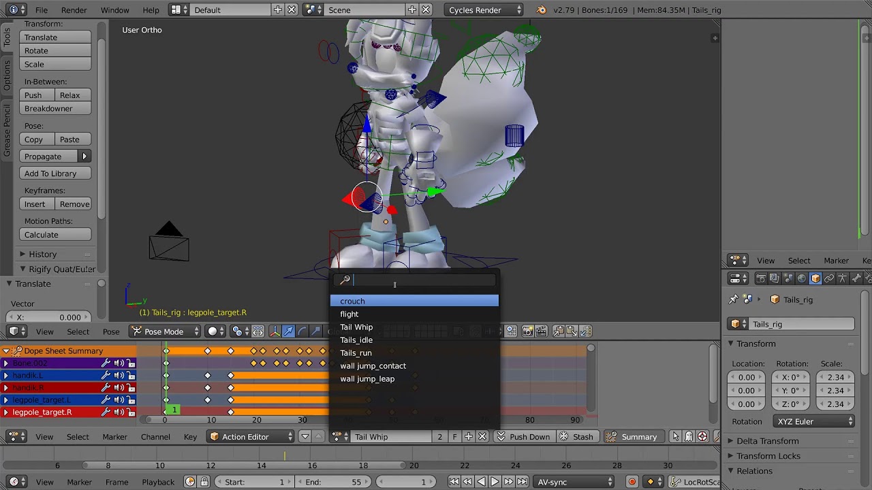The image size is (872, 490).
Task: Choose wall jump_contact action
Action: pyautogui.click(x=414, y=365)
